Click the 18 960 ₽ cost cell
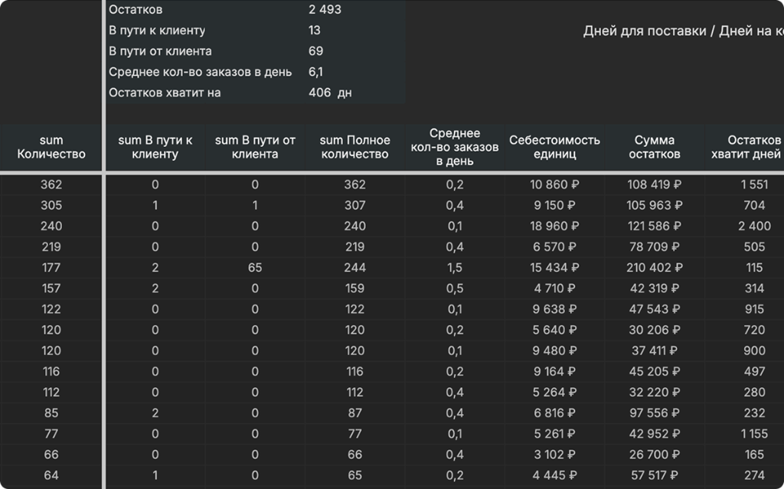Screen dimensions: 784x489 (x=554, y=226)
